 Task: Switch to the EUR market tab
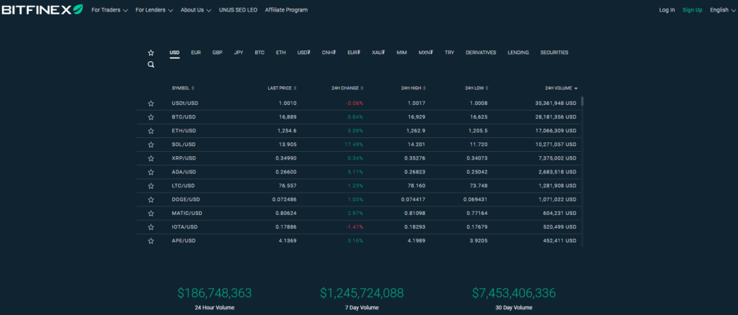point(196,52)
